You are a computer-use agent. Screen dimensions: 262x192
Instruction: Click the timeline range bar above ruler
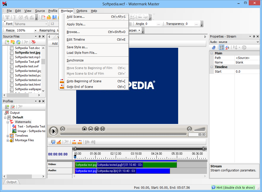[x=139, y=149]
